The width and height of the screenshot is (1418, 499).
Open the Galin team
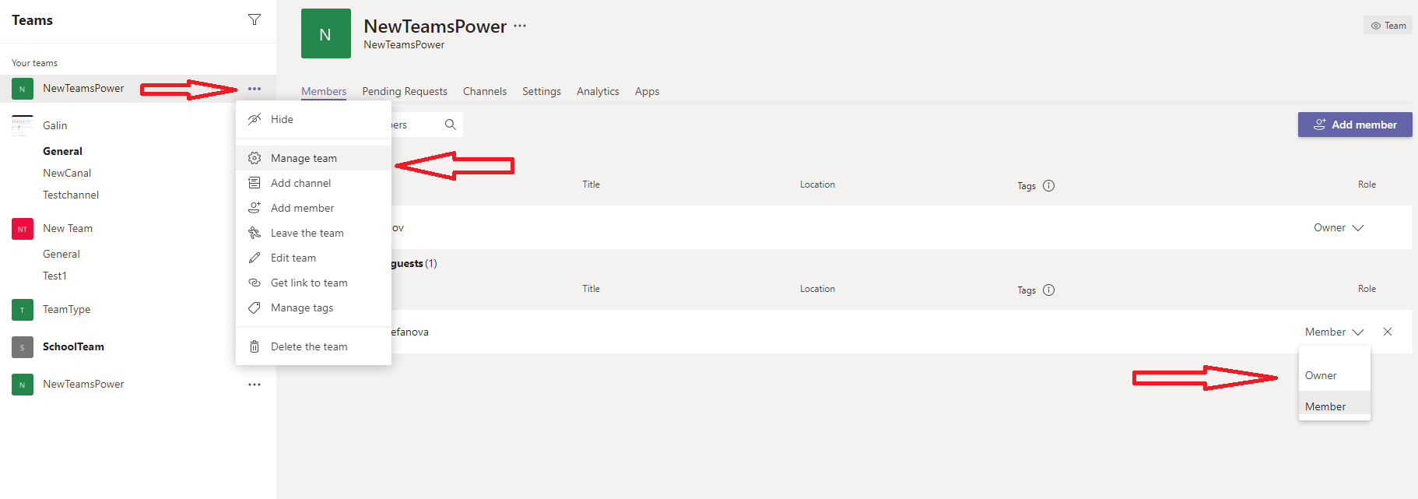click(54, 125)
